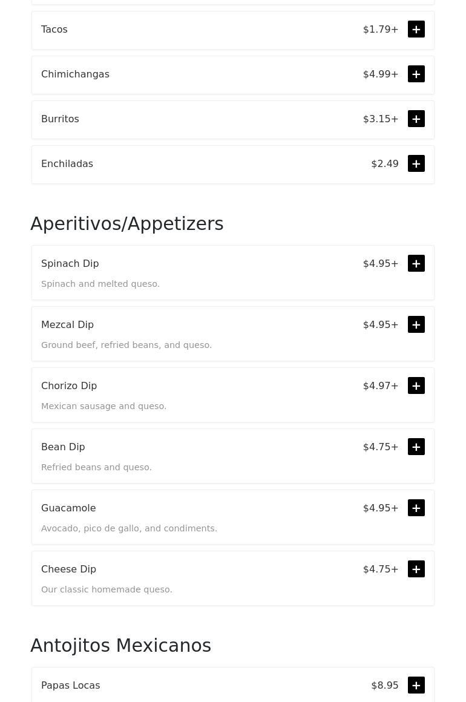Add Chorizo Dip via plus icon
Image resolution: width=466 pixels, height=702 pixels.
(x=416, y=386)
